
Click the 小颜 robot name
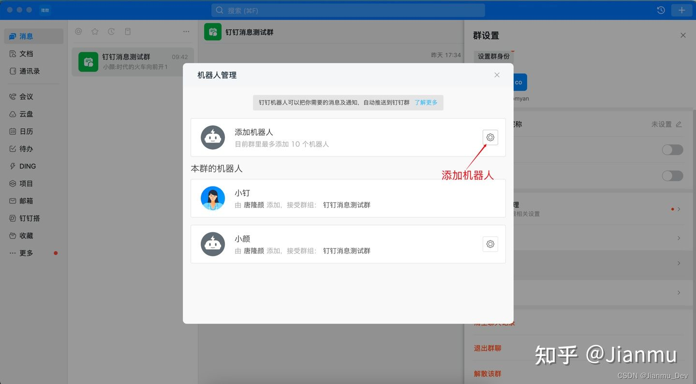point(242,239)
